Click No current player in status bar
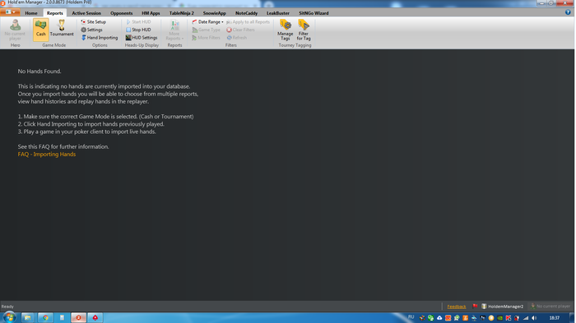576x323 pixels. pyautogui.click(x=550, y=306)
